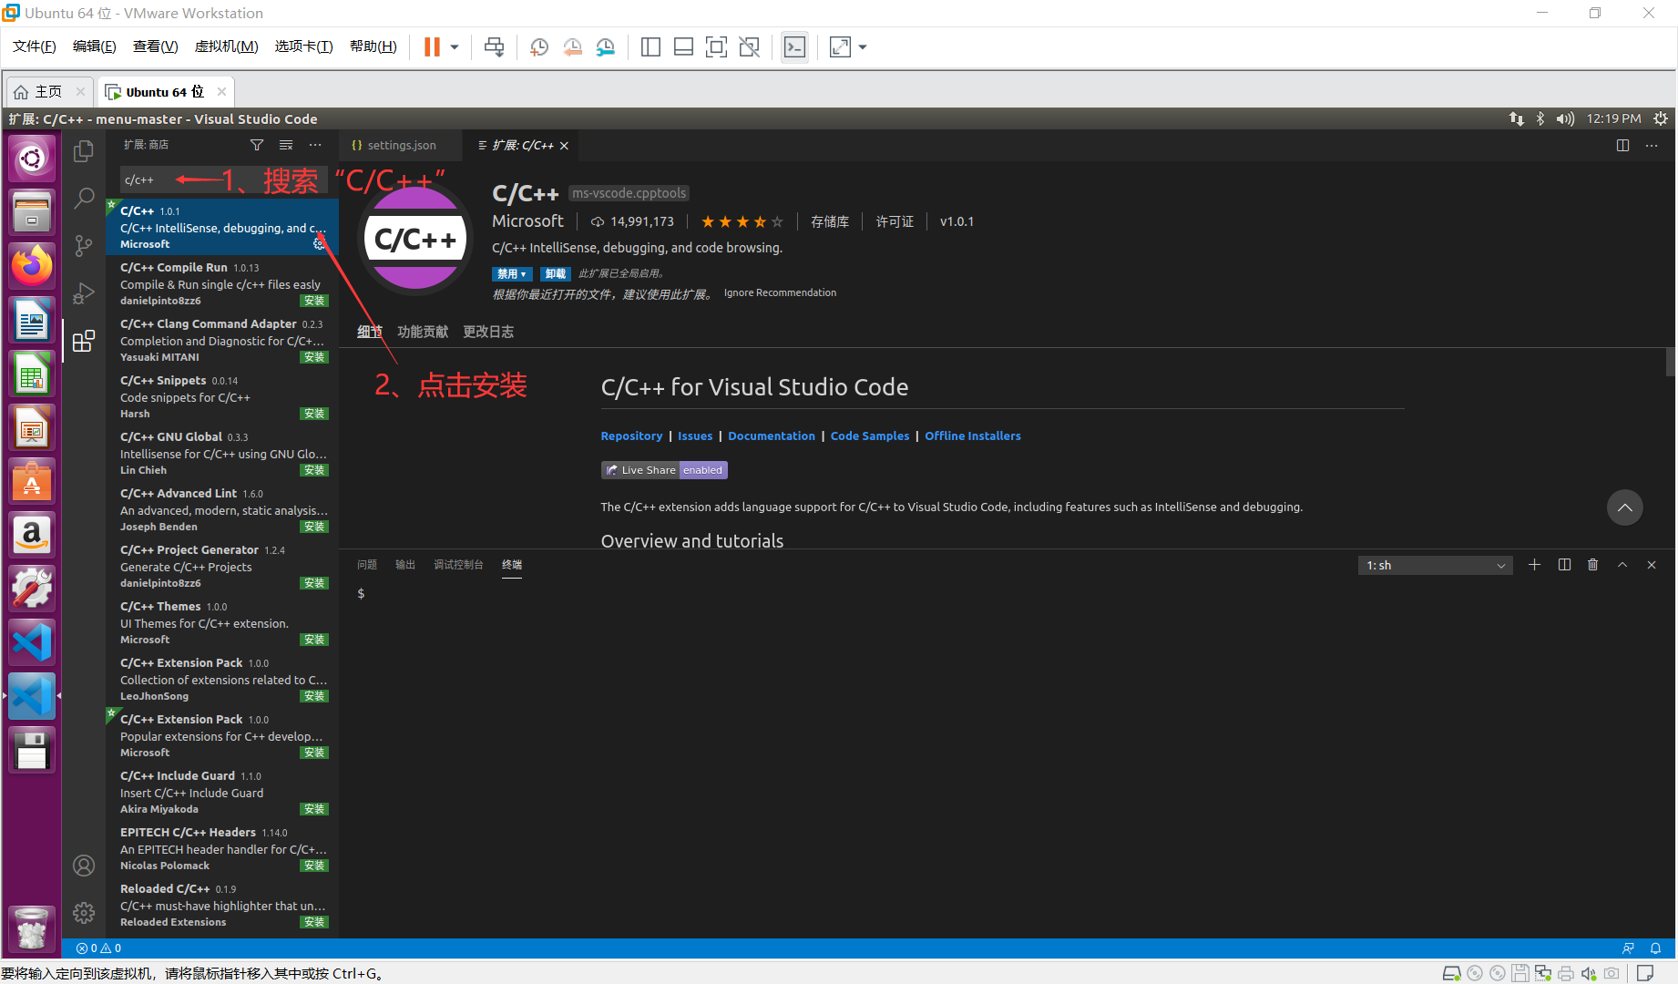1678x984 pixels.
Task: Select the C/C++ Advanced Lint extension row
Action: 222,509
